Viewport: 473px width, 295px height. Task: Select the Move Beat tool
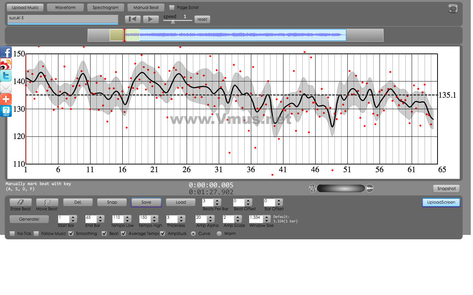point(47,202)
